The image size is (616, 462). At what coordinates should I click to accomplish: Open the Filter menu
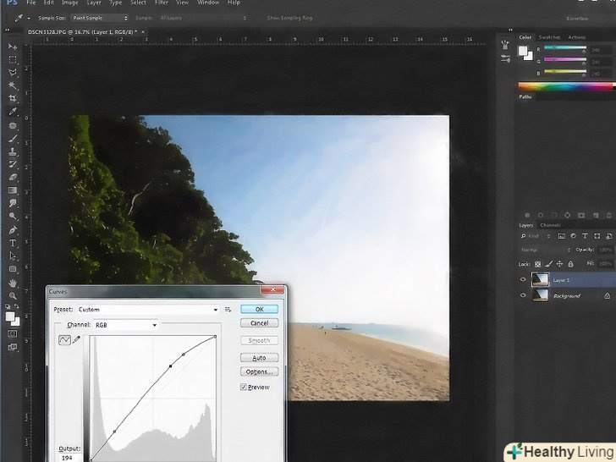click(x=161, y=3)
